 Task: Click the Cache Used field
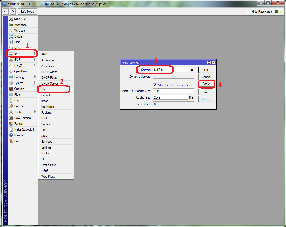(x=174, y=104)
